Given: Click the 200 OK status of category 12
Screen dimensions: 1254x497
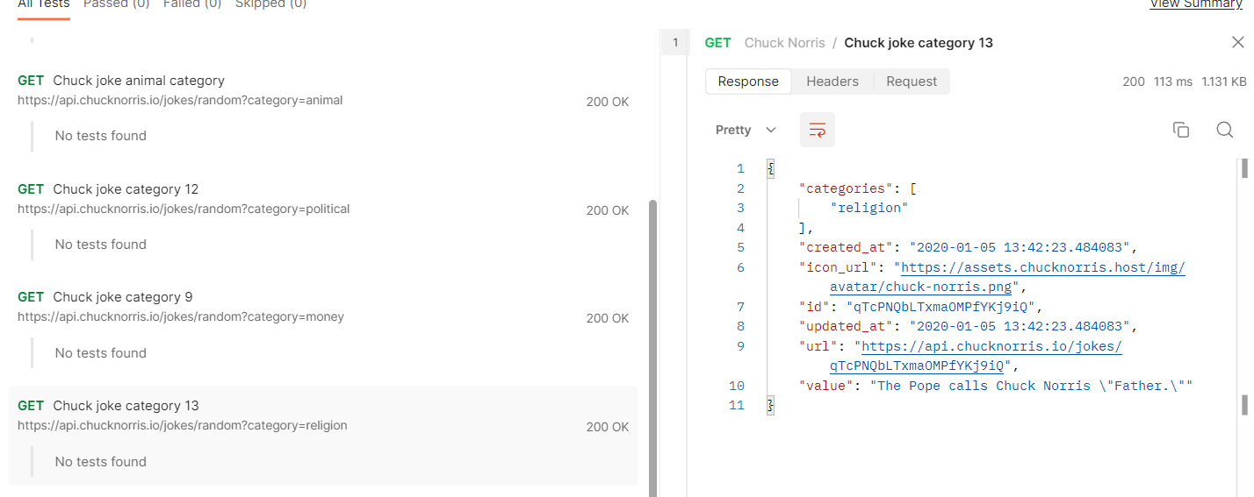Looking at the screenshot, I should coord(608,210).
